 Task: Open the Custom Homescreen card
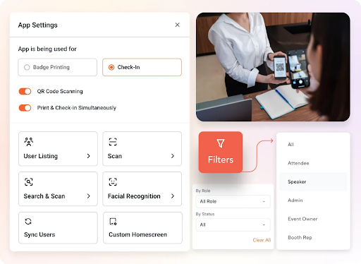pos(142,228)
